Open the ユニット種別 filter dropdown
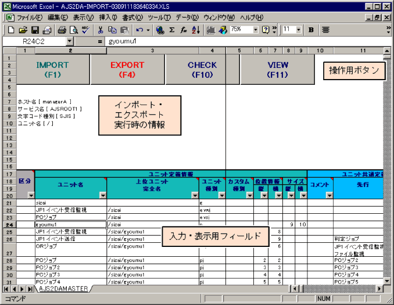The height and width of the screenshot is (305, 394). 222,195
